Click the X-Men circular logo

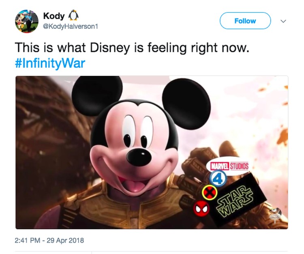[x=210, y=193]
